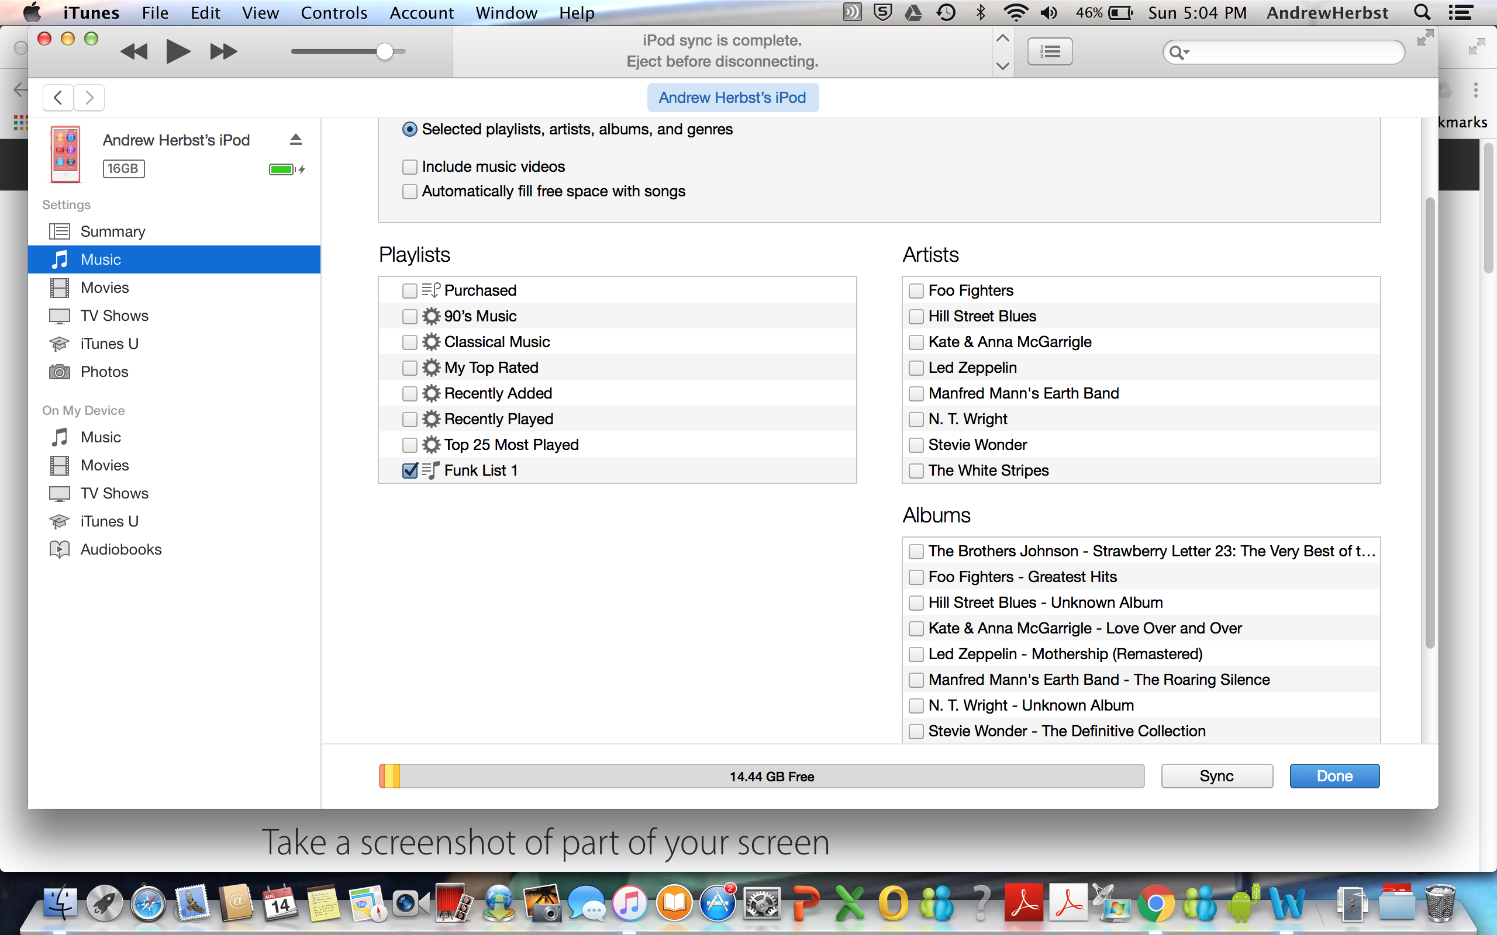Enable Include music videos checkbox
1497x935 pixels.
point(409,167)
